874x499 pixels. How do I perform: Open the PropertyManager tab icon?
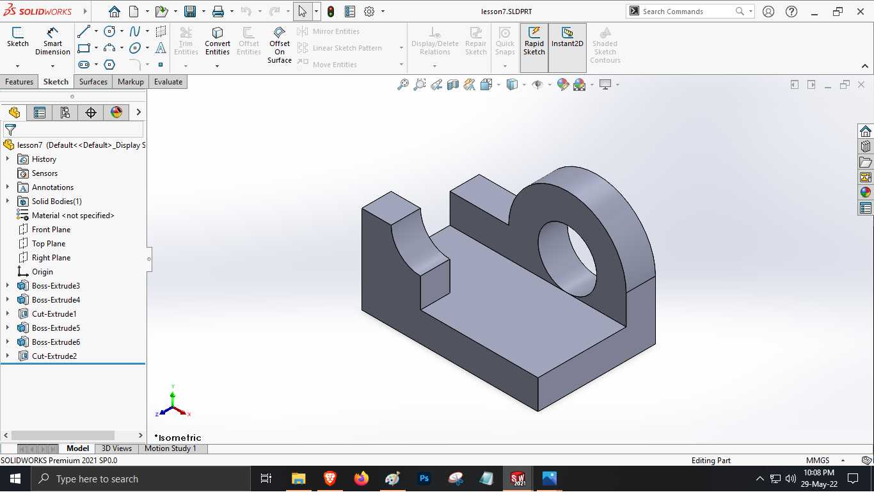coord(40,113)
